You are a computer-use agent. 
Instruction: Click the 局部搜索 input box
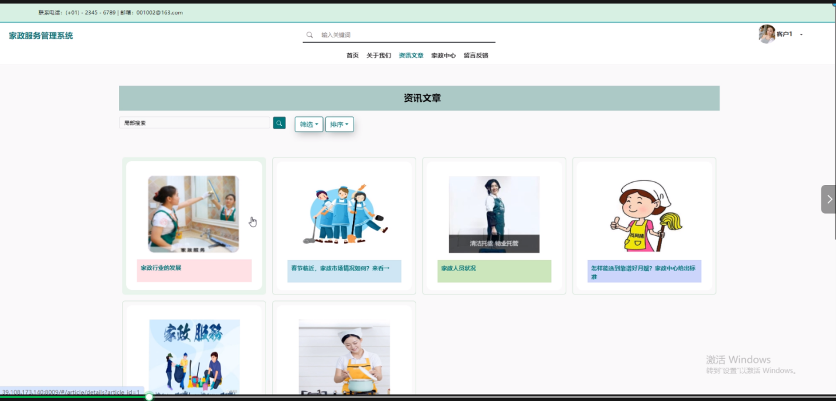[x=195, y=123]
